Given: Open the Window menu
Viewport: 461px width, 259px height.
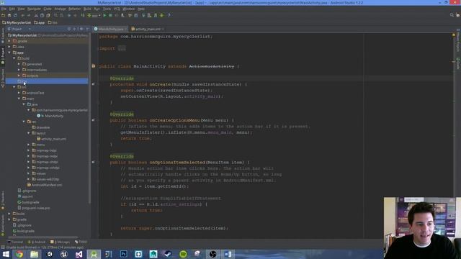Looking at the screenshot, I should click(128, 9).
